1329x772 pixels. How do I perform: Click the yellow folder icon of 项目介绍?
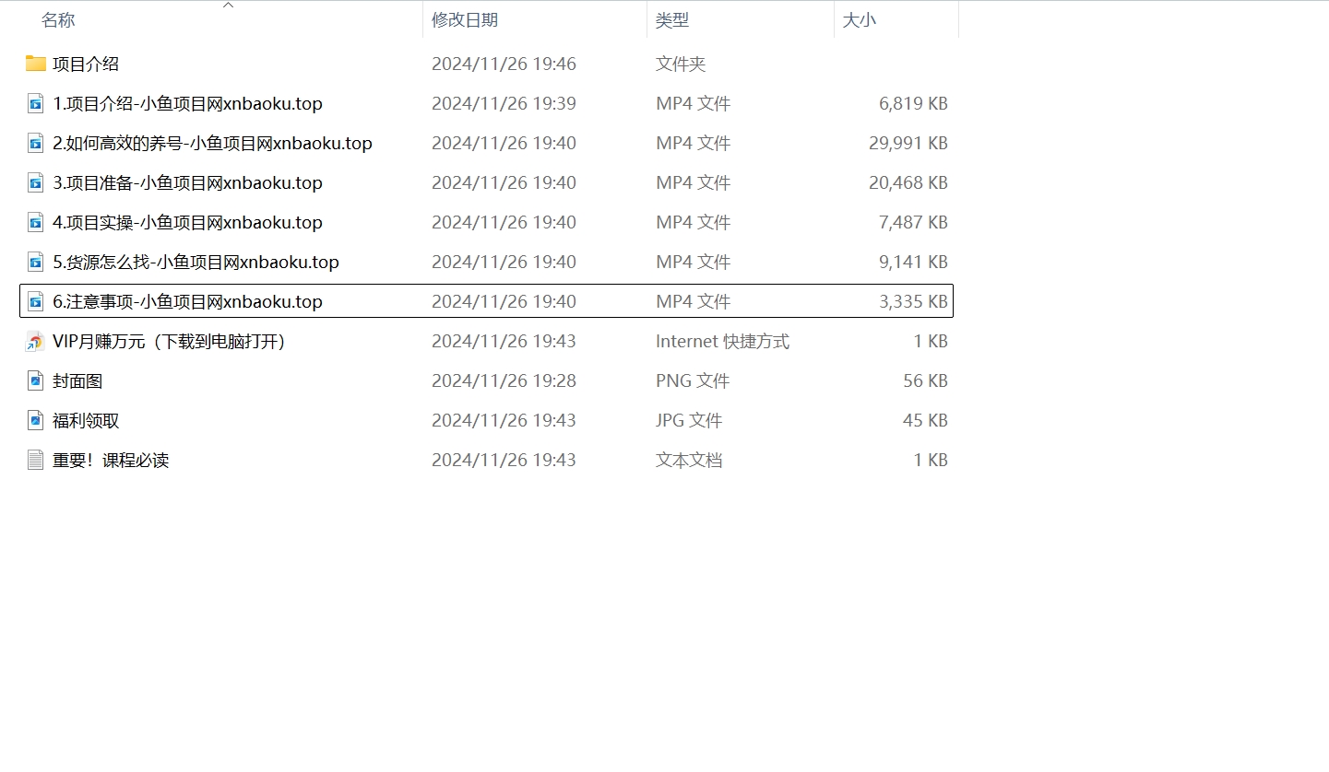pyautogui.click(x=34, y=64)
